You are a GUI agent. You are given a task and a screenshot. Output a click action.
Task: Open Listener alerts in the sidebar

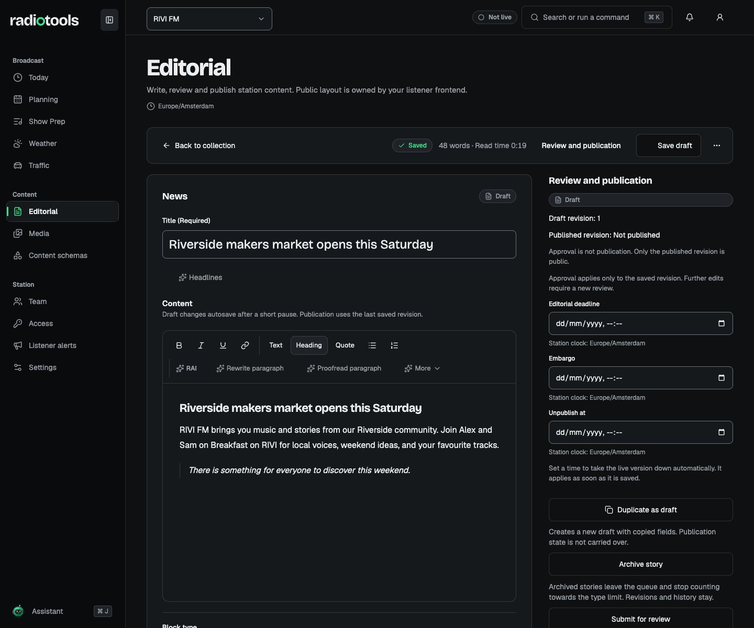[62, 345]
